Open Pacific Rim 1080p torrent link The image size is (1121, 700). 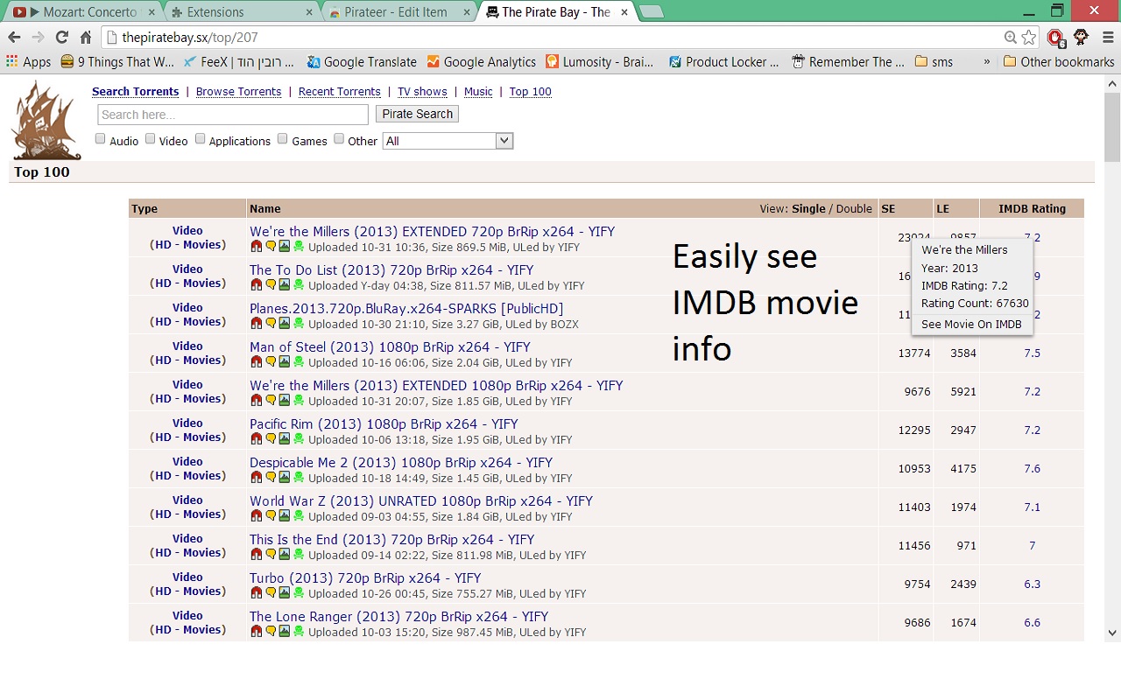(x=384, y=424)
